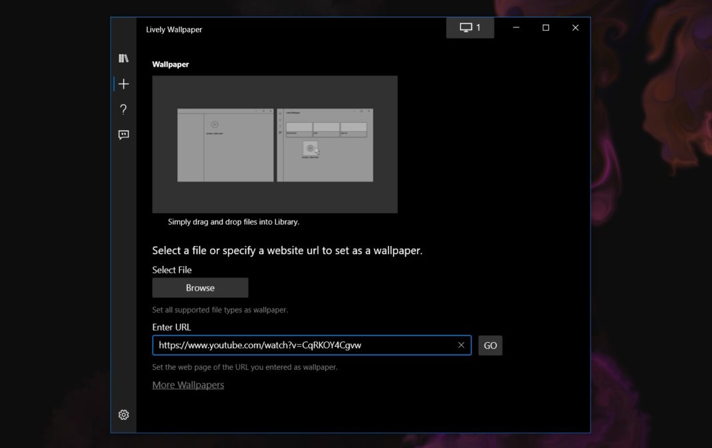The width and height of the screenshot is (712, 448).
Task: Open the More Wallpapers link
Action: (x=188, y=385)
